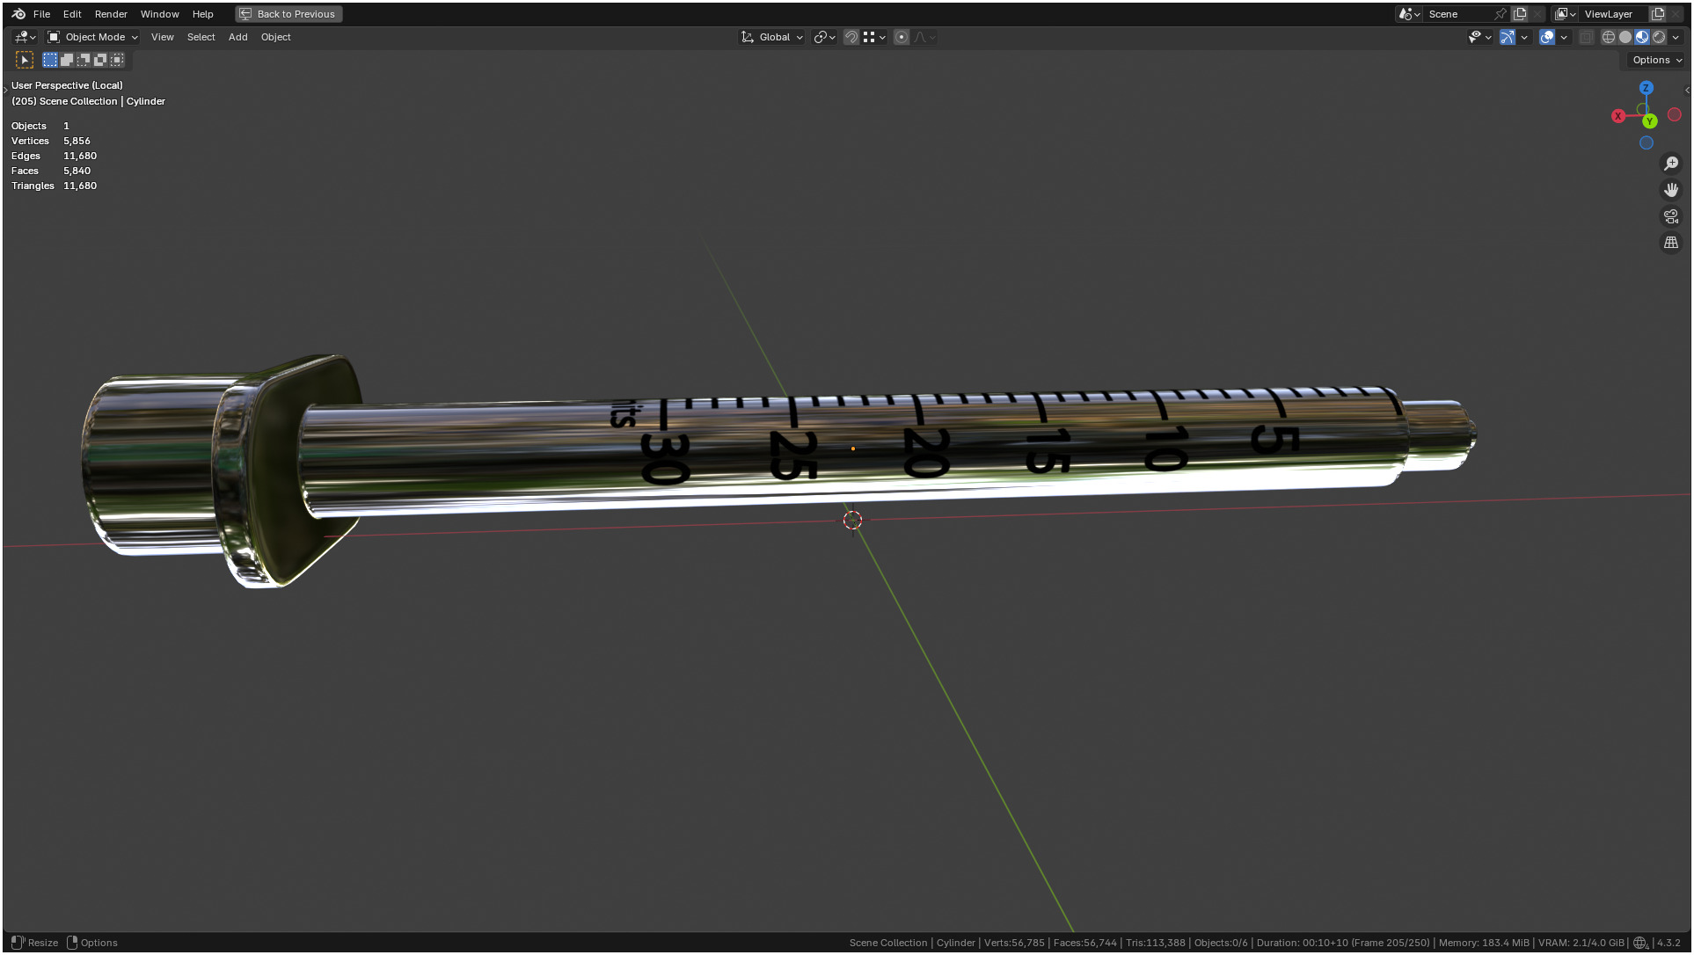Click the Back to Previous button
This screenshot has height=955, width=1694.
(x=288, y=14)
